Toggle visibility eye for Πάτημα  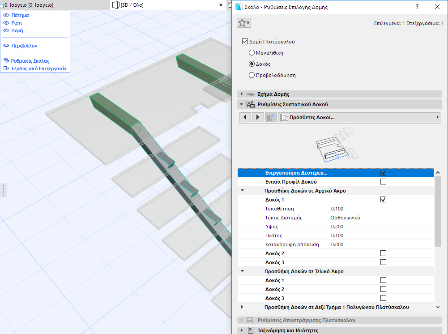[x=6, y=15]
